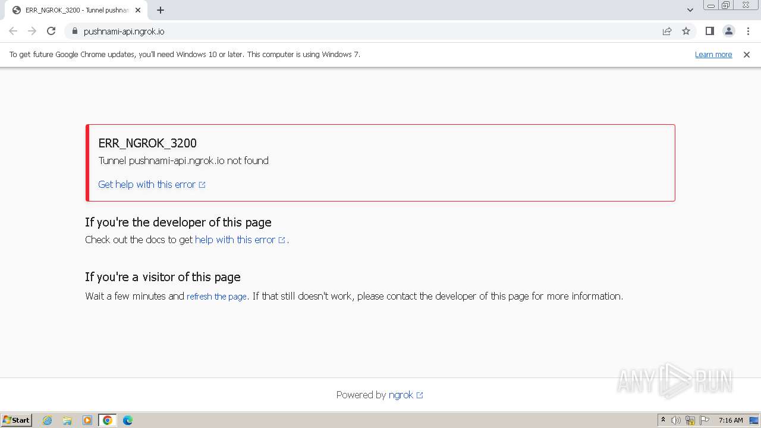761x428 pixels.
Task: Click the tray icon right of the clock
Action: pos(754,420)
